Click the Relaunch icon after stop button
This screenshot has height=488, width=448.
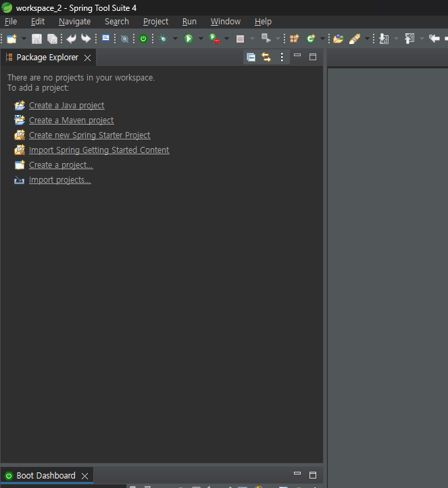[x=266, y=39]
